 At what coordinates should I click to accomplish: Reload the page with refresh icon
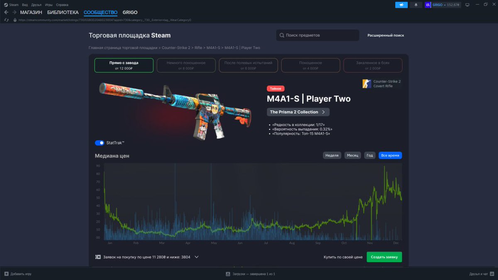(6, 19)
